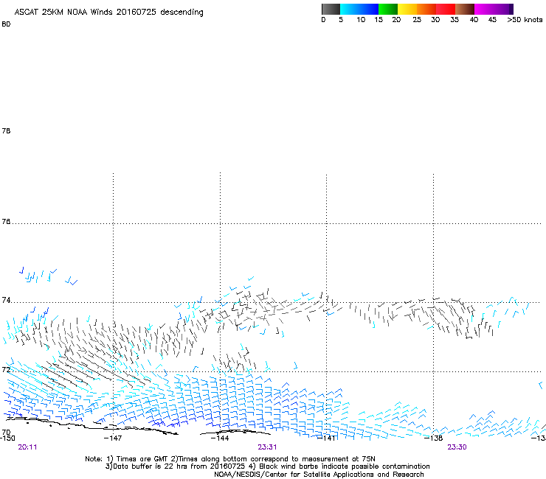Click the NOAA/NESDIS credit line
546x479 pixels.
point(319,474)
